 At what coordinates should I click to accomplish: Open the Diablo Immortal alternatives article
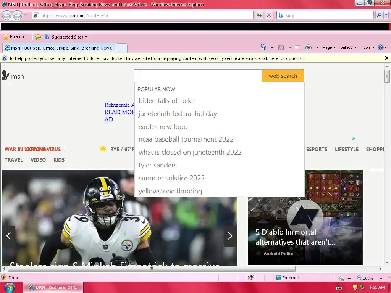(x=295, y=237)
